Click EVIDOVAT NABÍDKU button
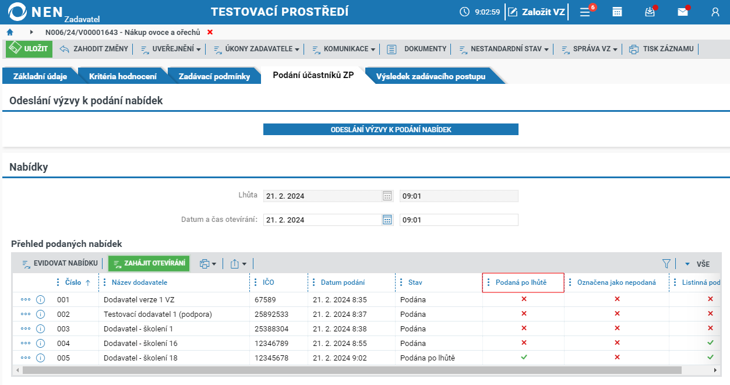The height and width of the screenshot is (385, 730). pyautogui.click(x=59, y=264)
